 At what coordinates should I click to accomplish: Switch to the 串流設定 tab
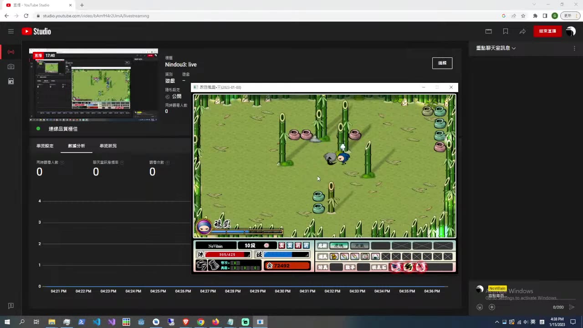pyautogui.click(x=45, y=146)
